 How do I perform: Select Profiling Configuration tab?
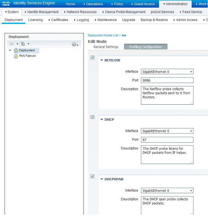click(146, 47)
